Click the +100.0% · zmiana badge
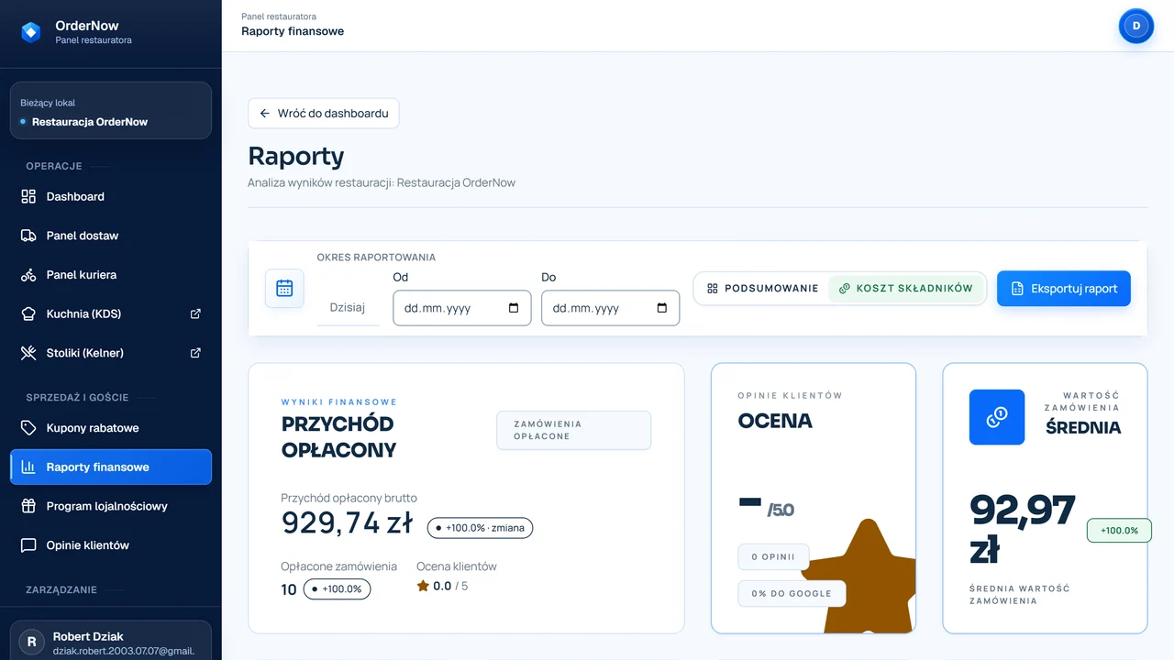The height and width of the screenshot is (660, 1174). point(480,528)
